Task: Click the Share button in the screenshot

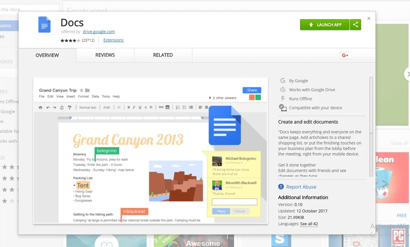Action: pyautogui.click(x=252, y=90)
